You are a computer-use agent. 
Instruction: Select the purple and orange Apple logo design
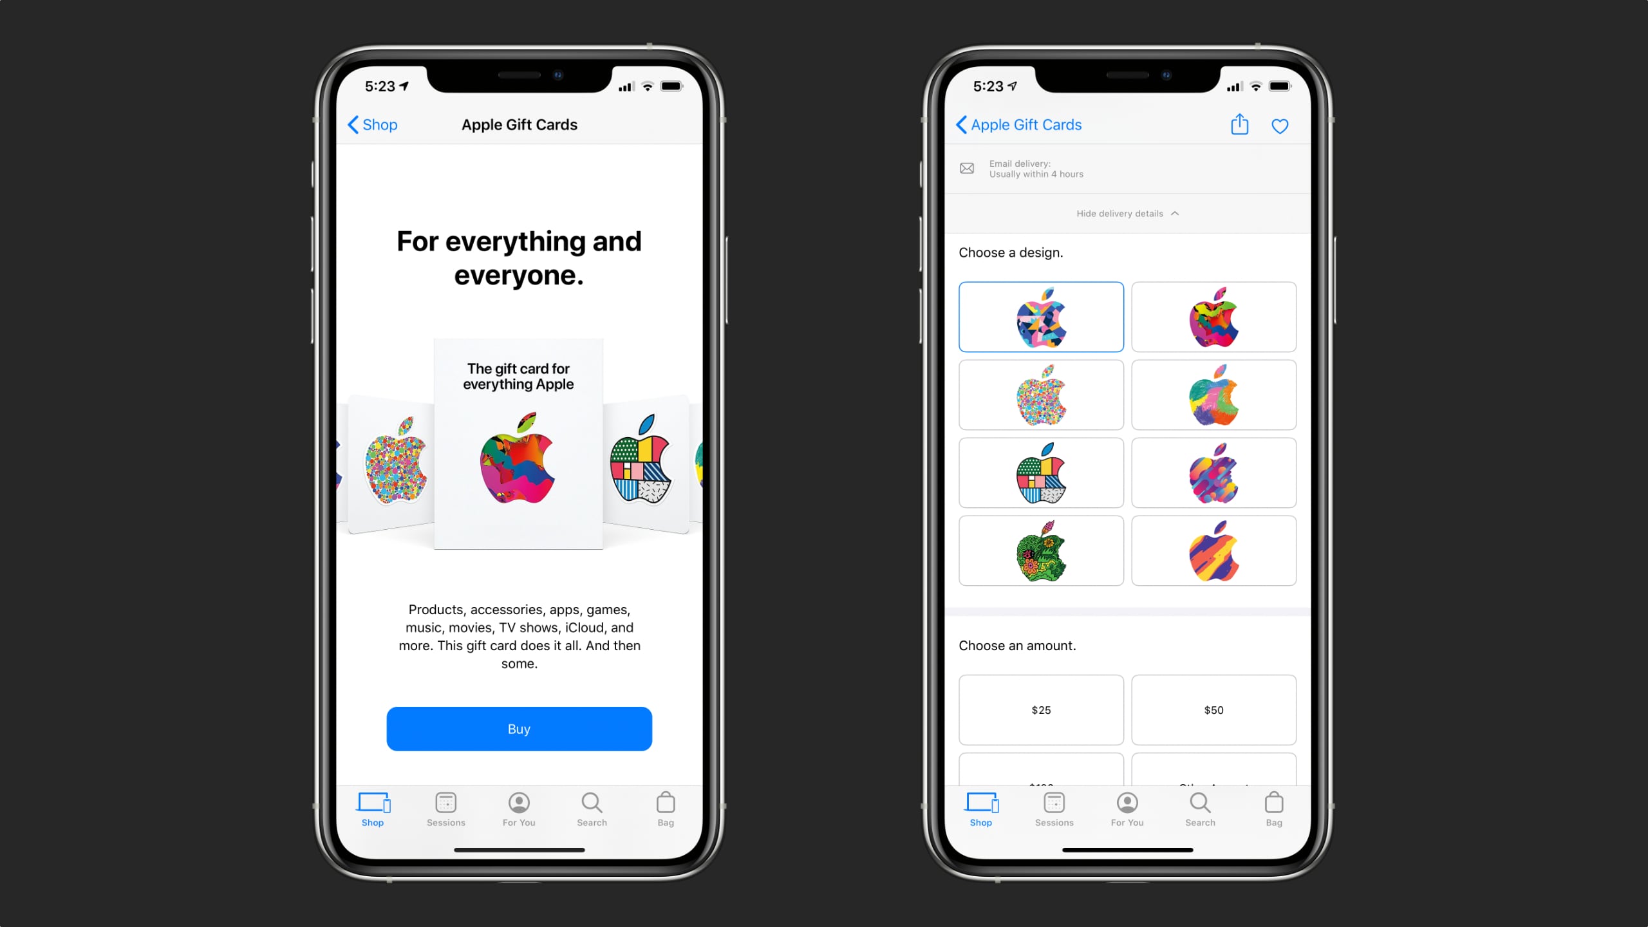click(x=1213, y=550)
